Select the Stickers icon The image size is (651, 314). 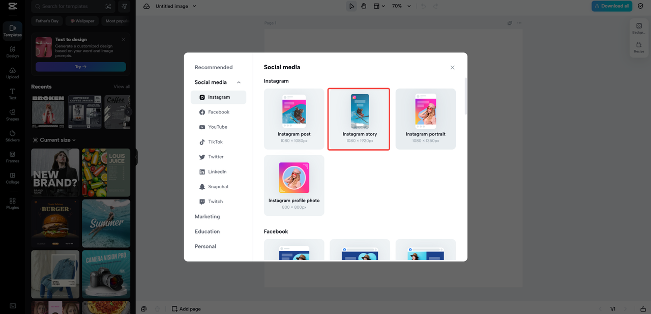coord(12,135)
